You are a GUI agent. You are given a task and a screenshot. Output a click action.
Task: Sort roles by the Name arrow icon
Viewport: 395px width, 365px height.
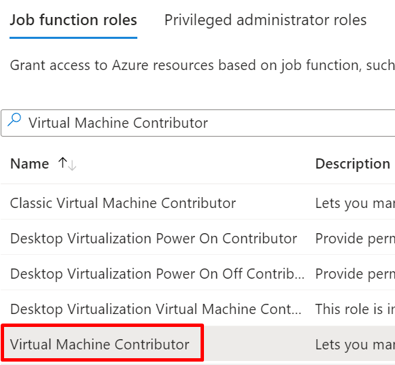coord(67,164)
